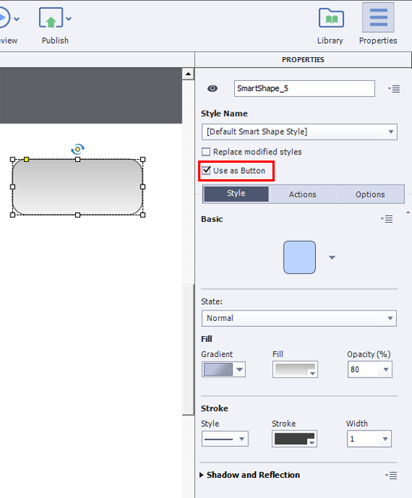Viewport: 412px width, 498px height.
Task: Click the rotate handle above the shape
Action: point(77,148)
